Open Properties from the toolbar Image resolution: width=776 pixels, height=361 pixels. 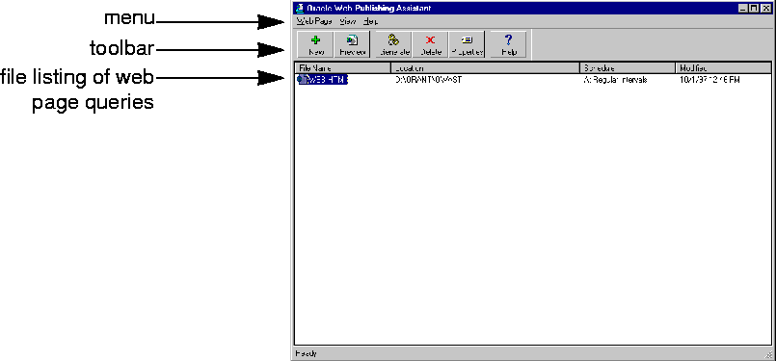point(467,45)
